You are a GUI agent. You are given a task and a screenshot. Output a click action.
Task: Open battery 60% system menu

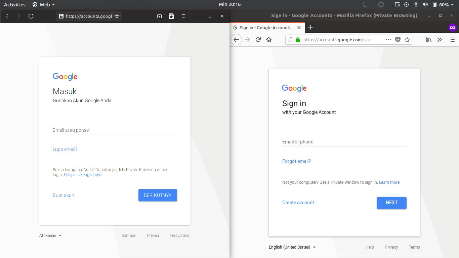click(x=444, y=4)
